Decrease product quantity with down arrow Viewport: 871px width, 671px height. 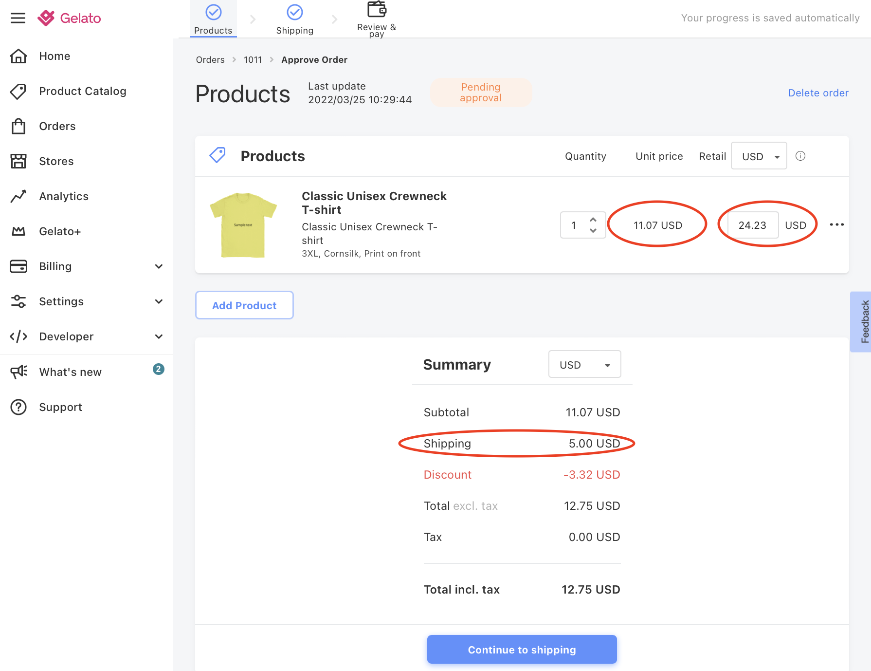pyautogui.click(x=593, y=230)
